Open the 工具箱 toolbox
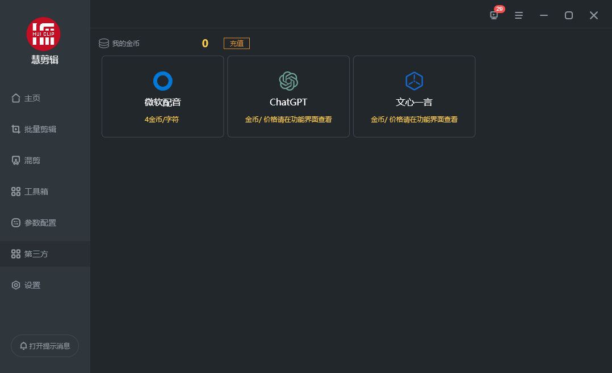This screenshot has height=373, width=612. 36,192
